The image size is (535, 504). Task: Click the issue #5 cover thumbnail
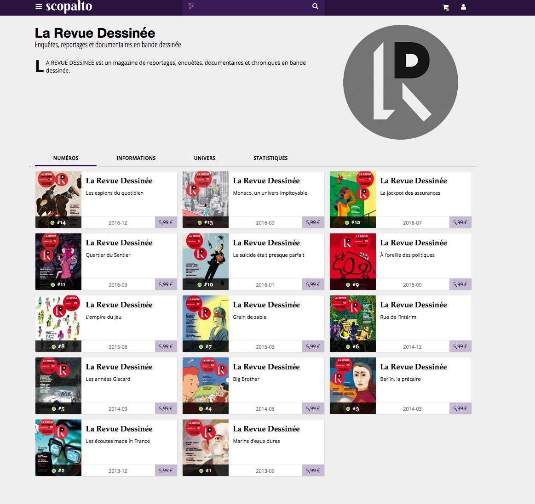(x=58, y=385)
